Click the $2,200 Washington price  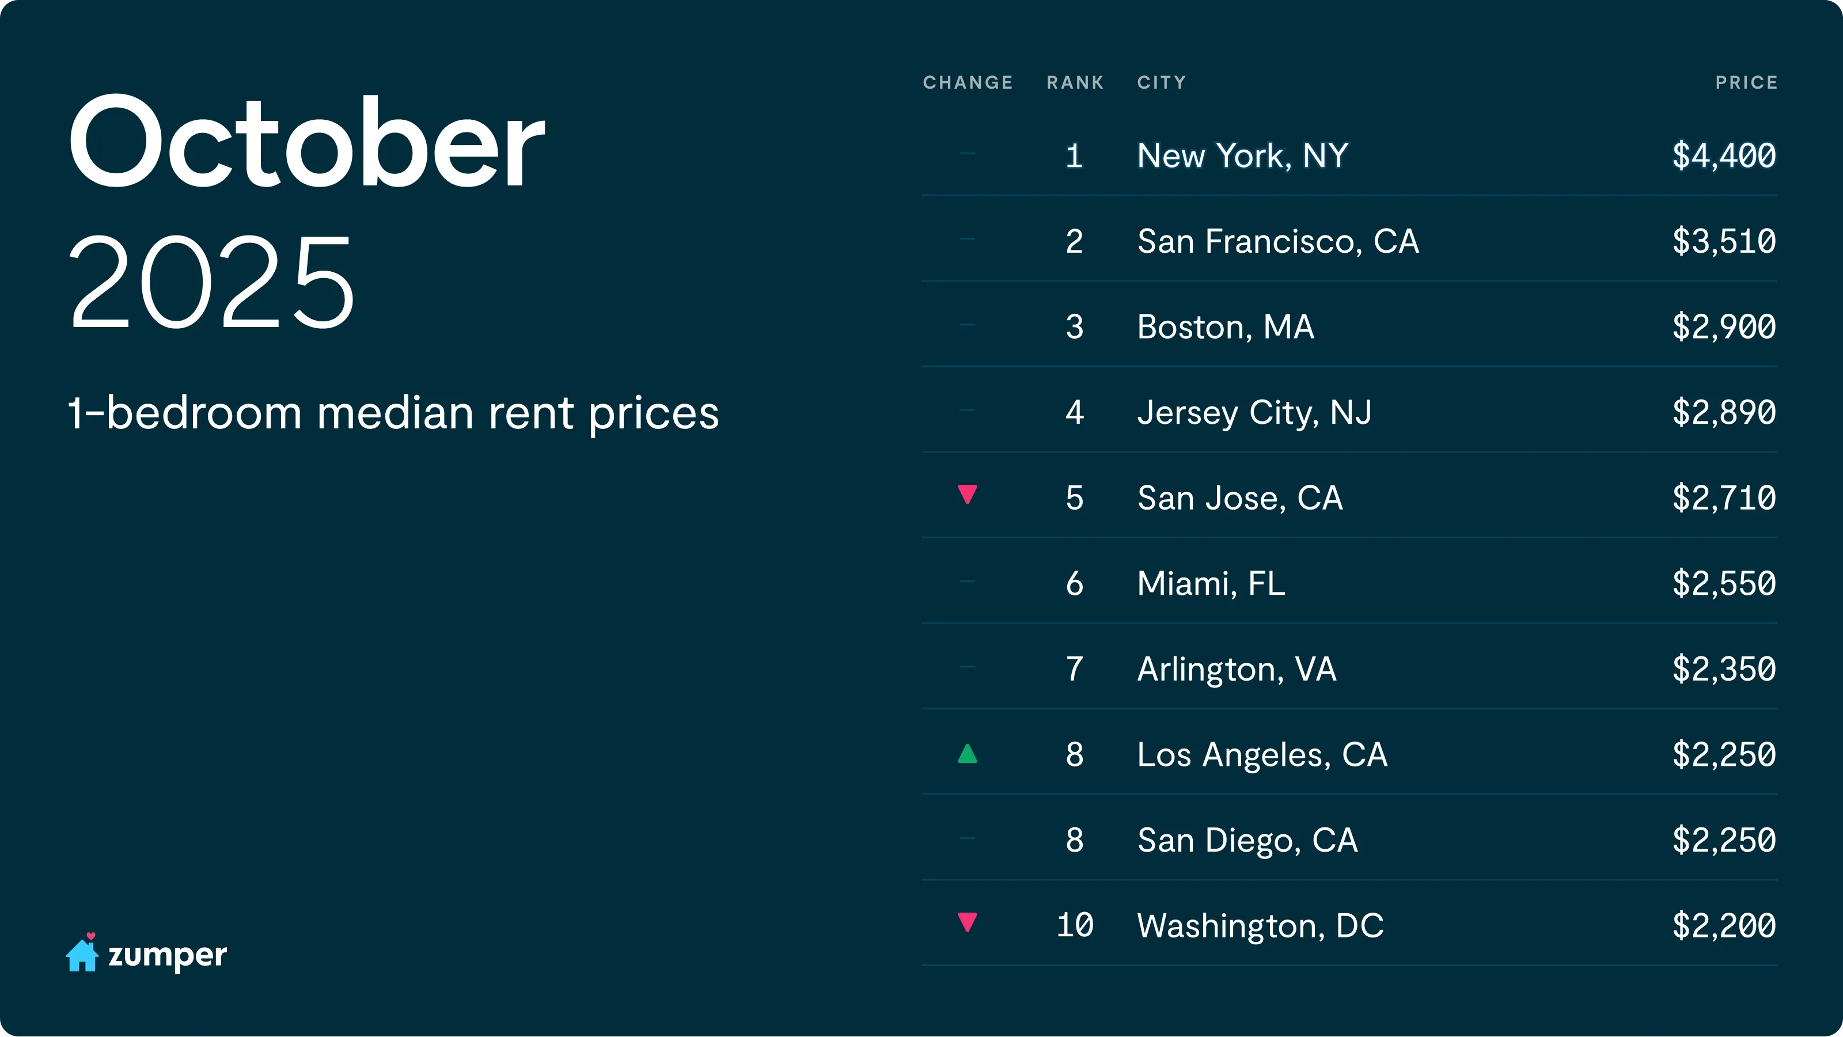tap(1724, 926)
